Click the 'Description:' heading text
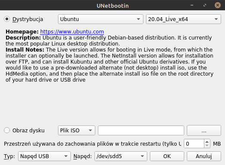 [23, 38]
